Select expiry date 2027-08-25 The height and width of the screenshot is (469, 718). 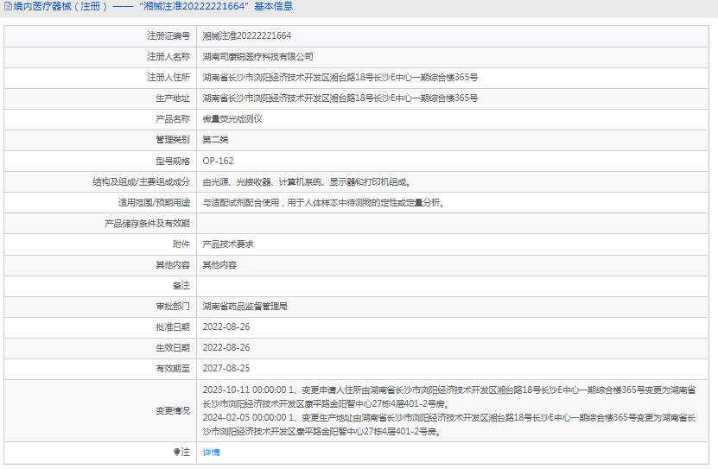tap(226, 368)
